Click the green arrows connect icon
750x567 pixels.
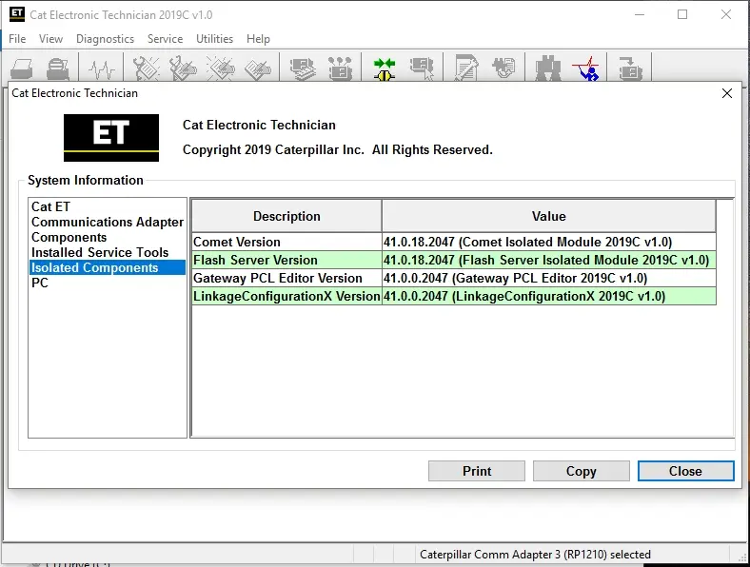pos(384,68)
